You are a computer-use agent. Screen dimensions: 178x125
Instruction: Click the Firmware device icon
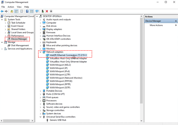(x=44, y=33)
